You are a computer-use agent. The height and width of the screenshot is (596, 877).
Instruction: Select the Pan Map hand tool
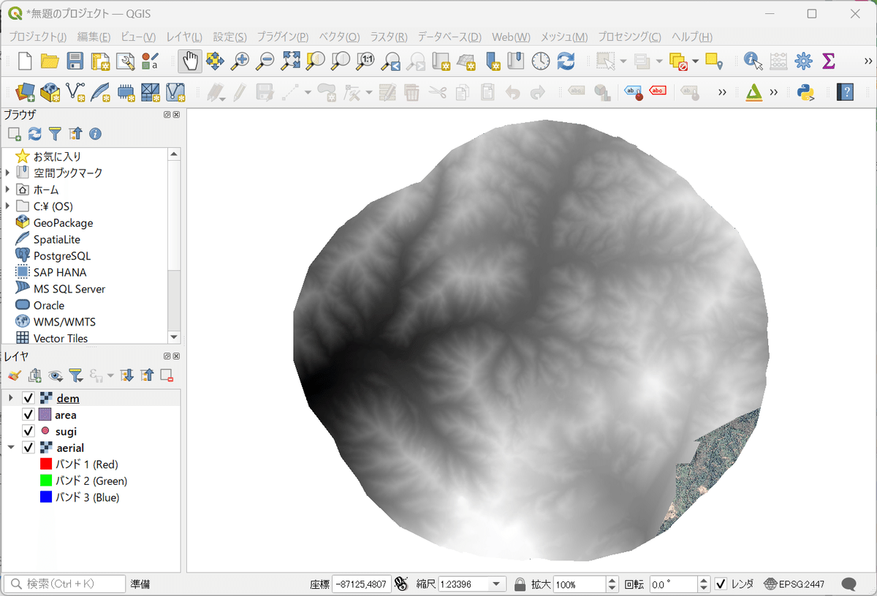coord(190,61)
